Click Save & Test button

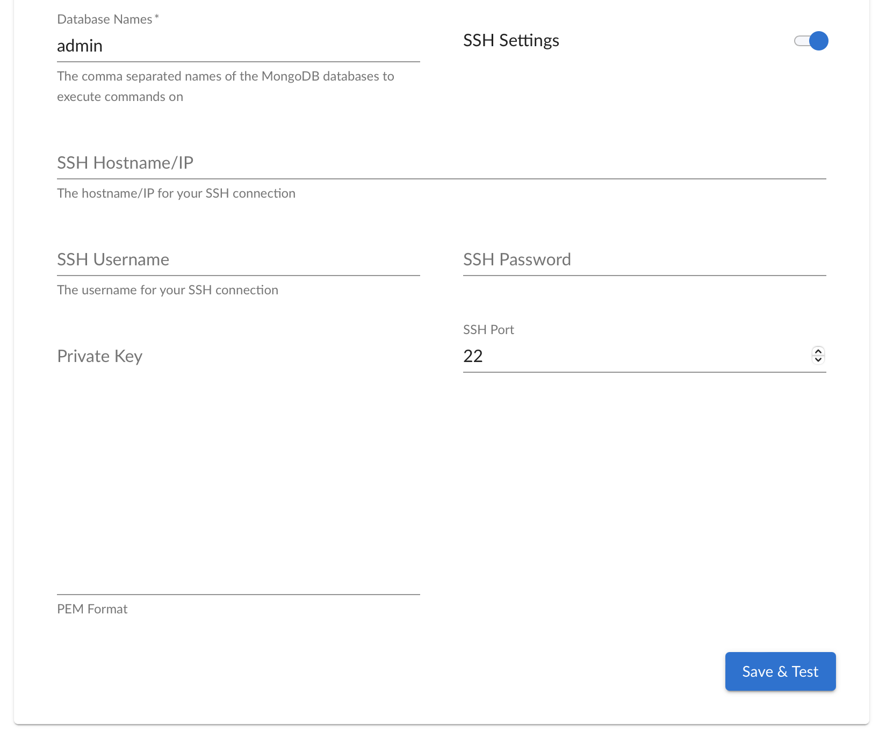pos(780,671)
